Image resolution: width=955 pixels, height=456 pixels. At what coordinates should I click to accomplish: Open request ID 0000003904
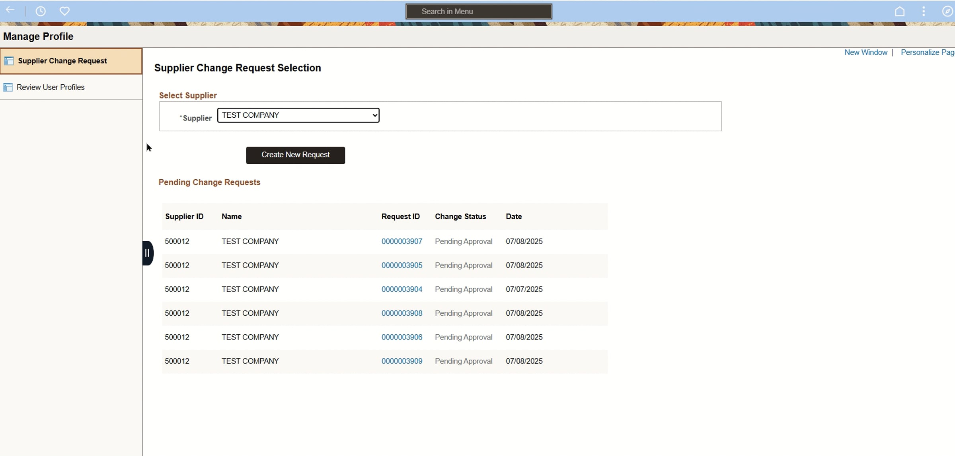402,289
